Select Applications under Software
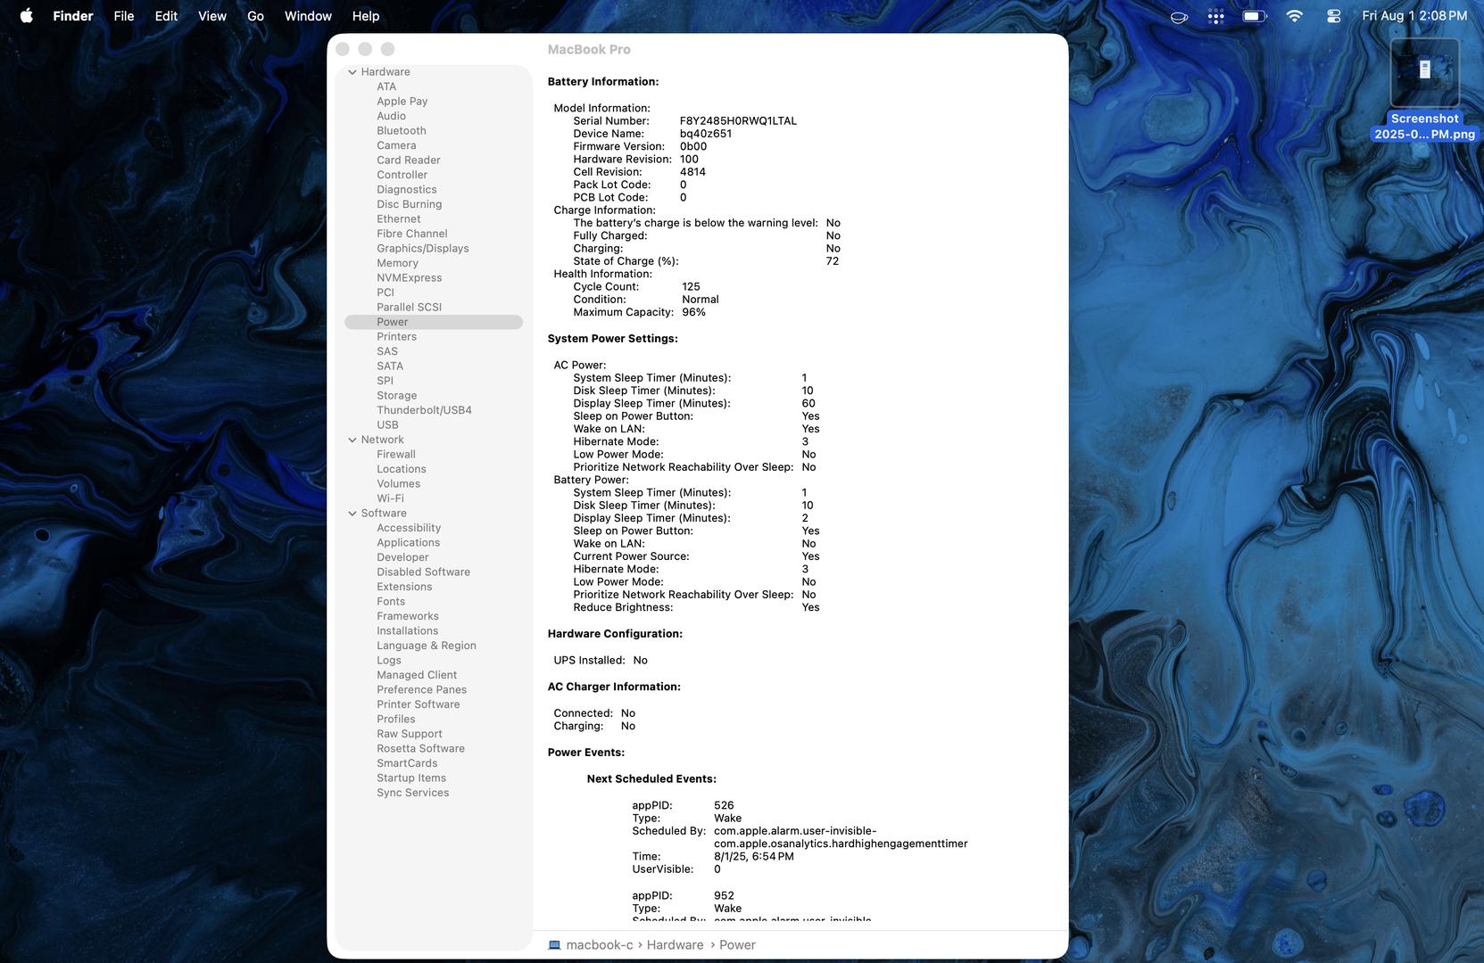The width and height of the screenshot is (1484, 963). 409,543
